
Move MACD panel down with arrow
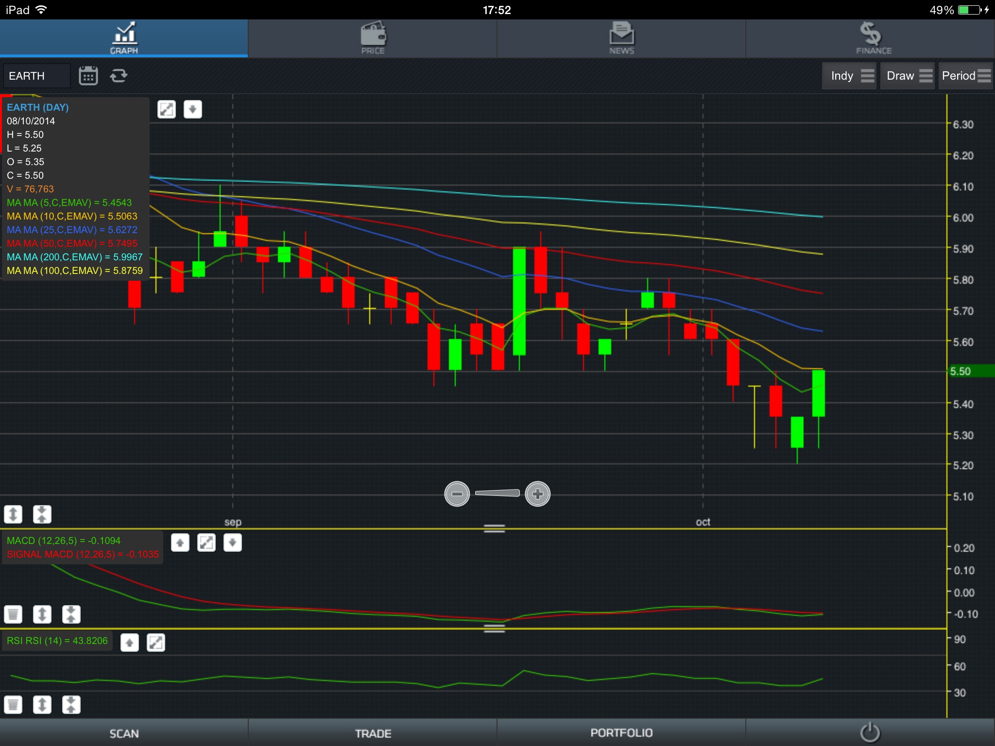click(x=233, y=543)
